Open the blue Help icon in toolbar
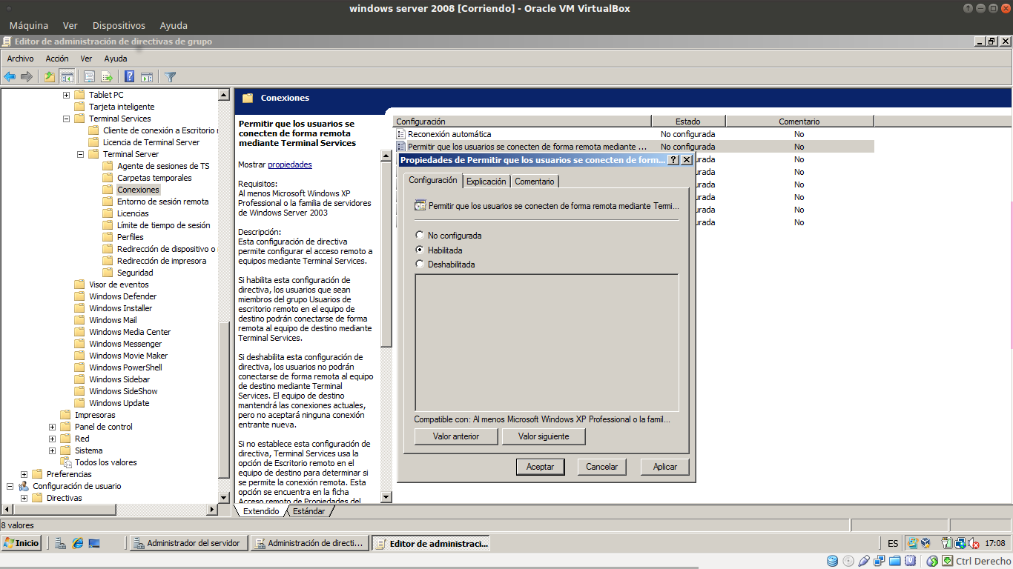 tap(129, 76)
